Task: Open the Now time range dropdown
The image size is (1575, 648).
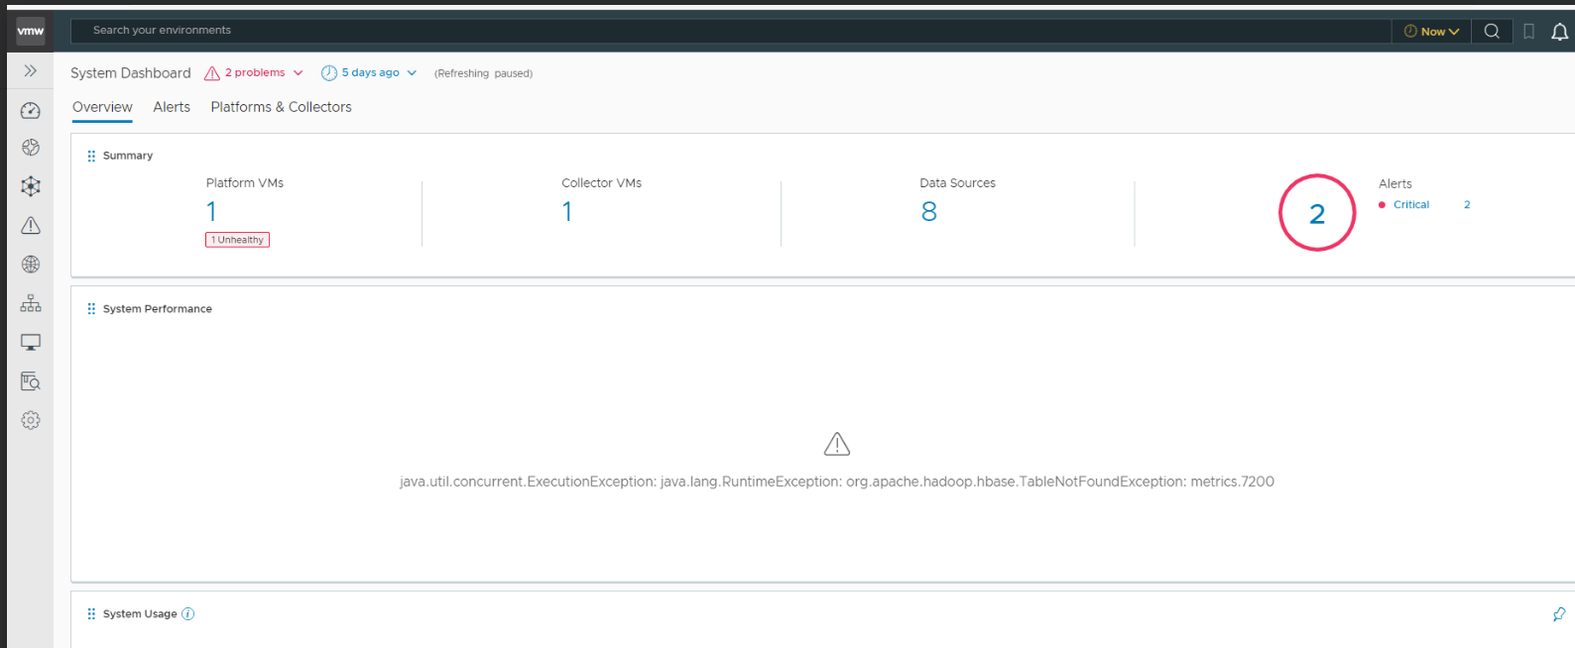Action: coord(1431,32)
